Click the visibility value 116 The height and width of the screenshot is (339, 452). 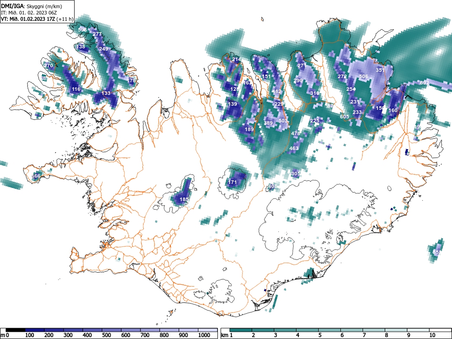tap(76, 89)
